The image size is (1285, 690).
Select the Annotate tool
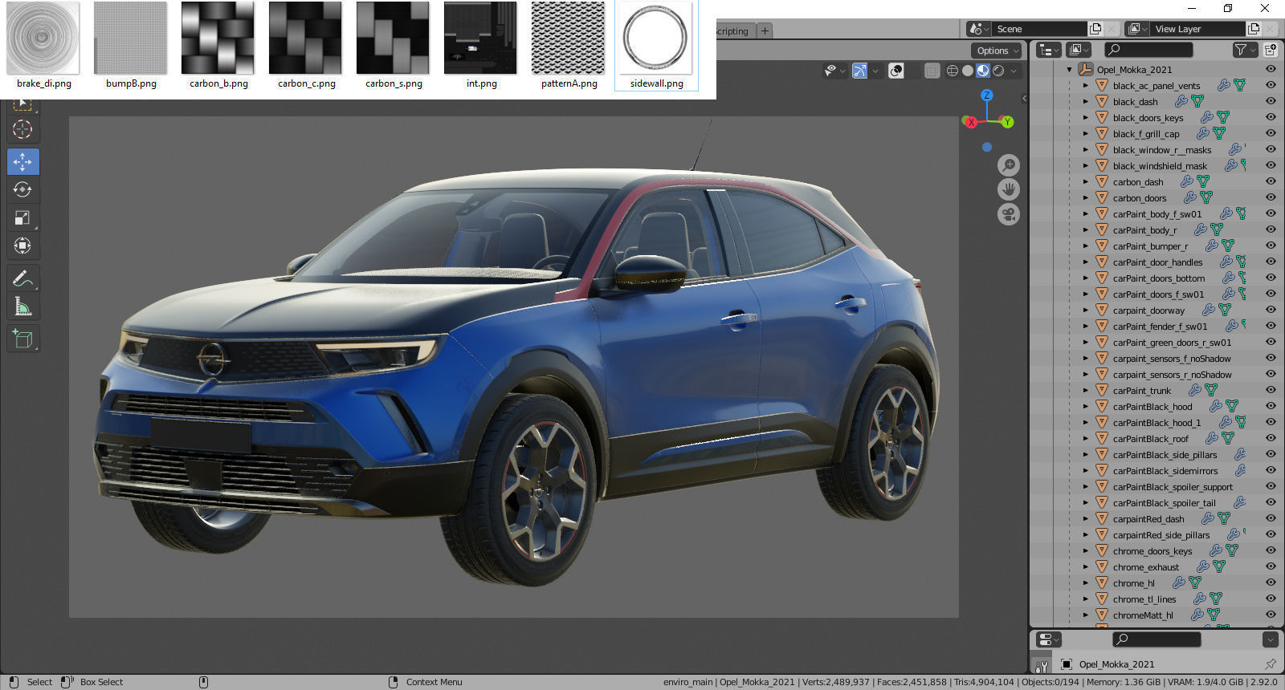22,279
